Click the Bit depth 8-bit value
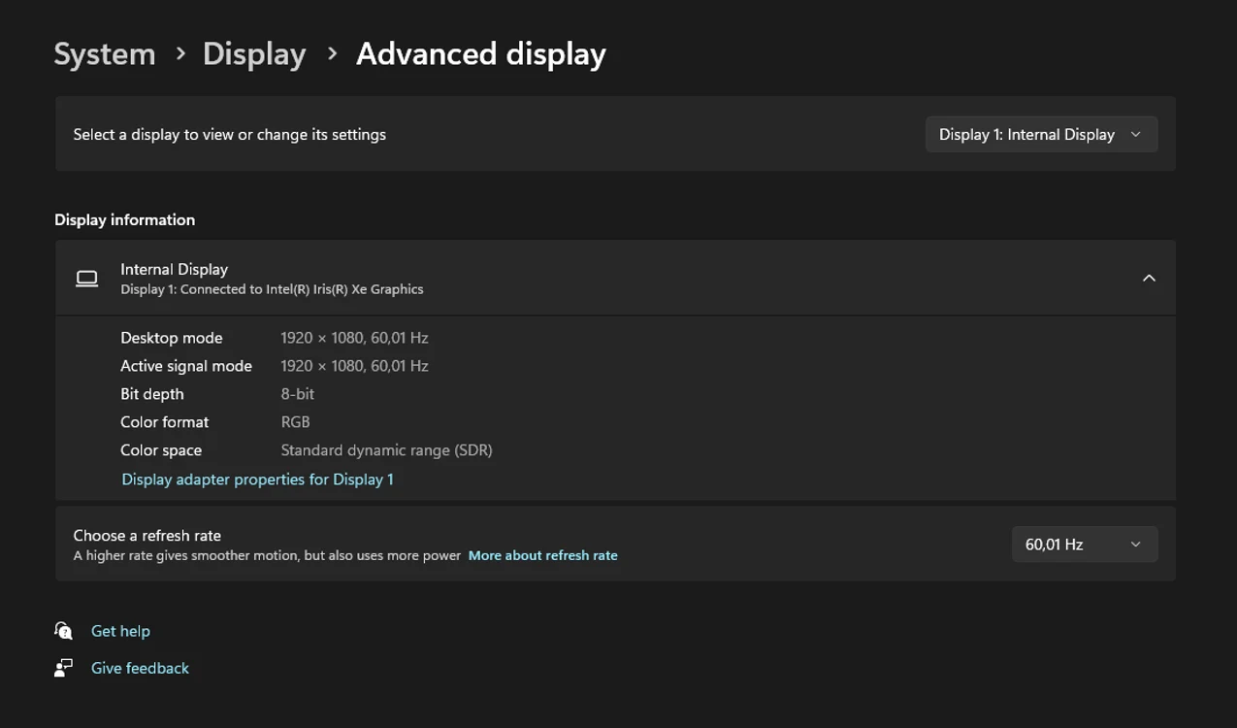The image size is (1237, 728). tap(297, 394)
